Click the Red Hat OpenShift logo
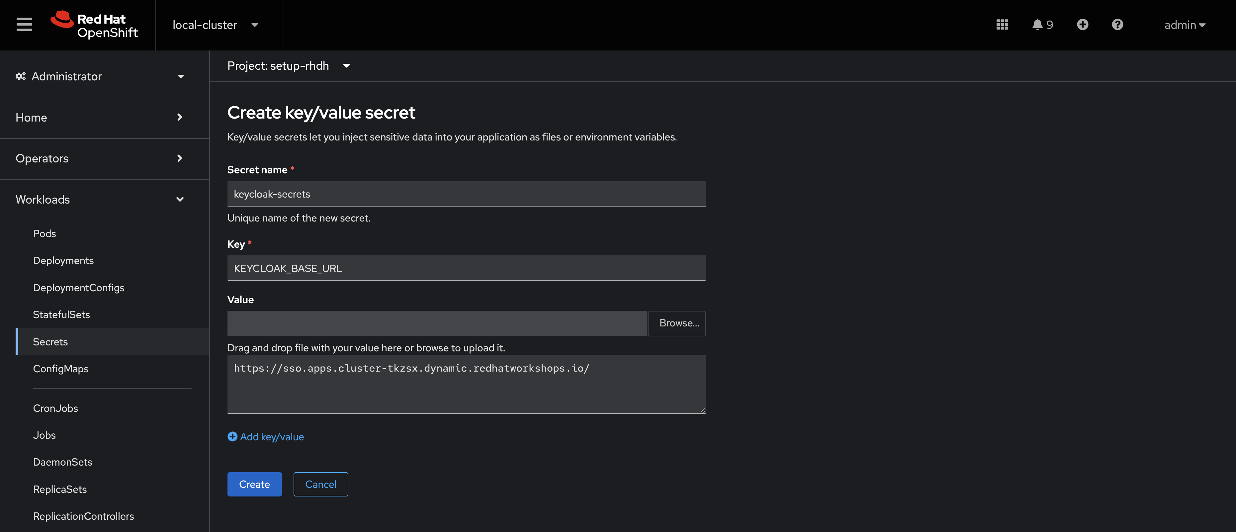The width and height of the screenshot is (1236, 532). coord(94,25)
